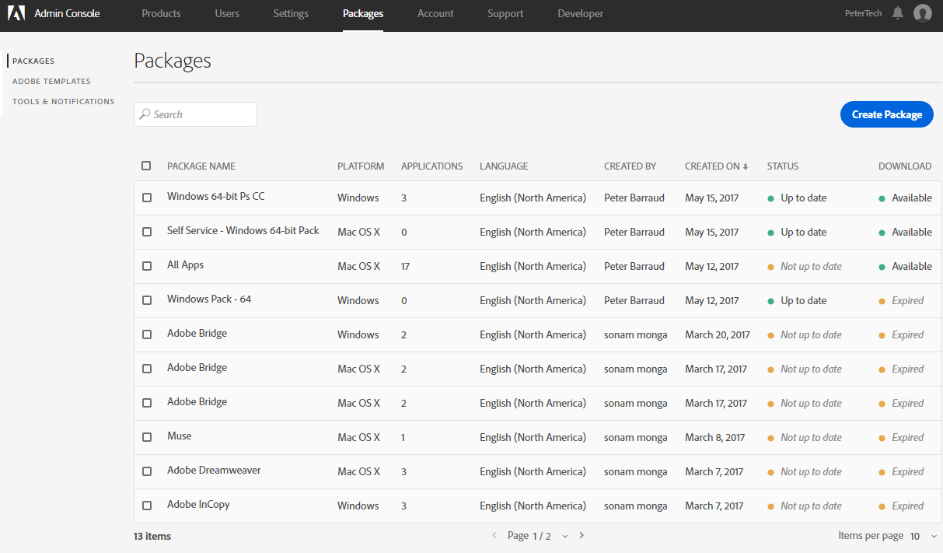The width and height of the screenshot is (943, 553).
Task: Open the PeterTech organization switcher
Action: point(863,13)
